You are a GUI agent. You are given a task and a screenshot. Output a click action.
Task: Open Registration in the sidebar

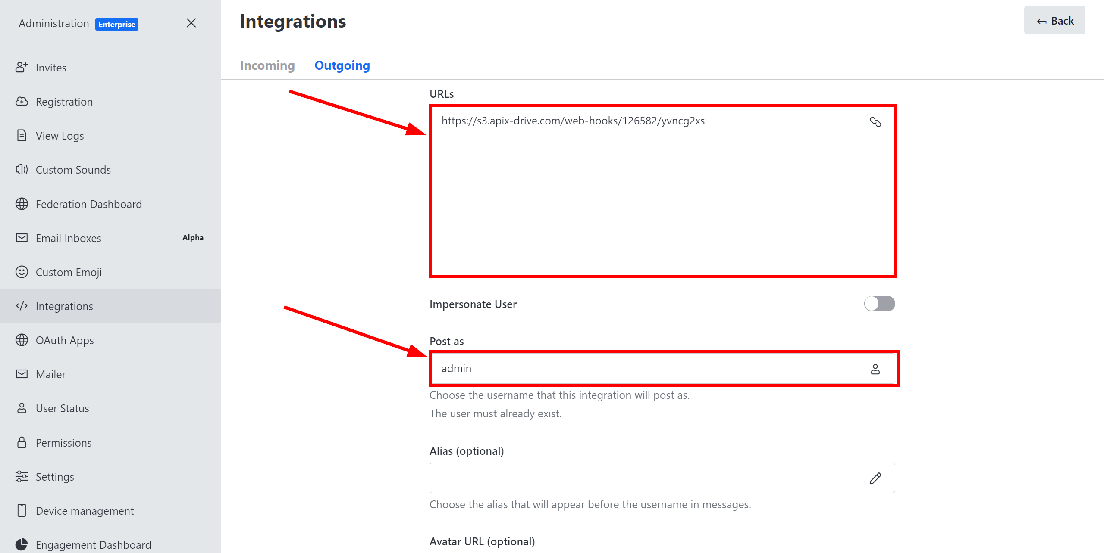click(110, 101)
